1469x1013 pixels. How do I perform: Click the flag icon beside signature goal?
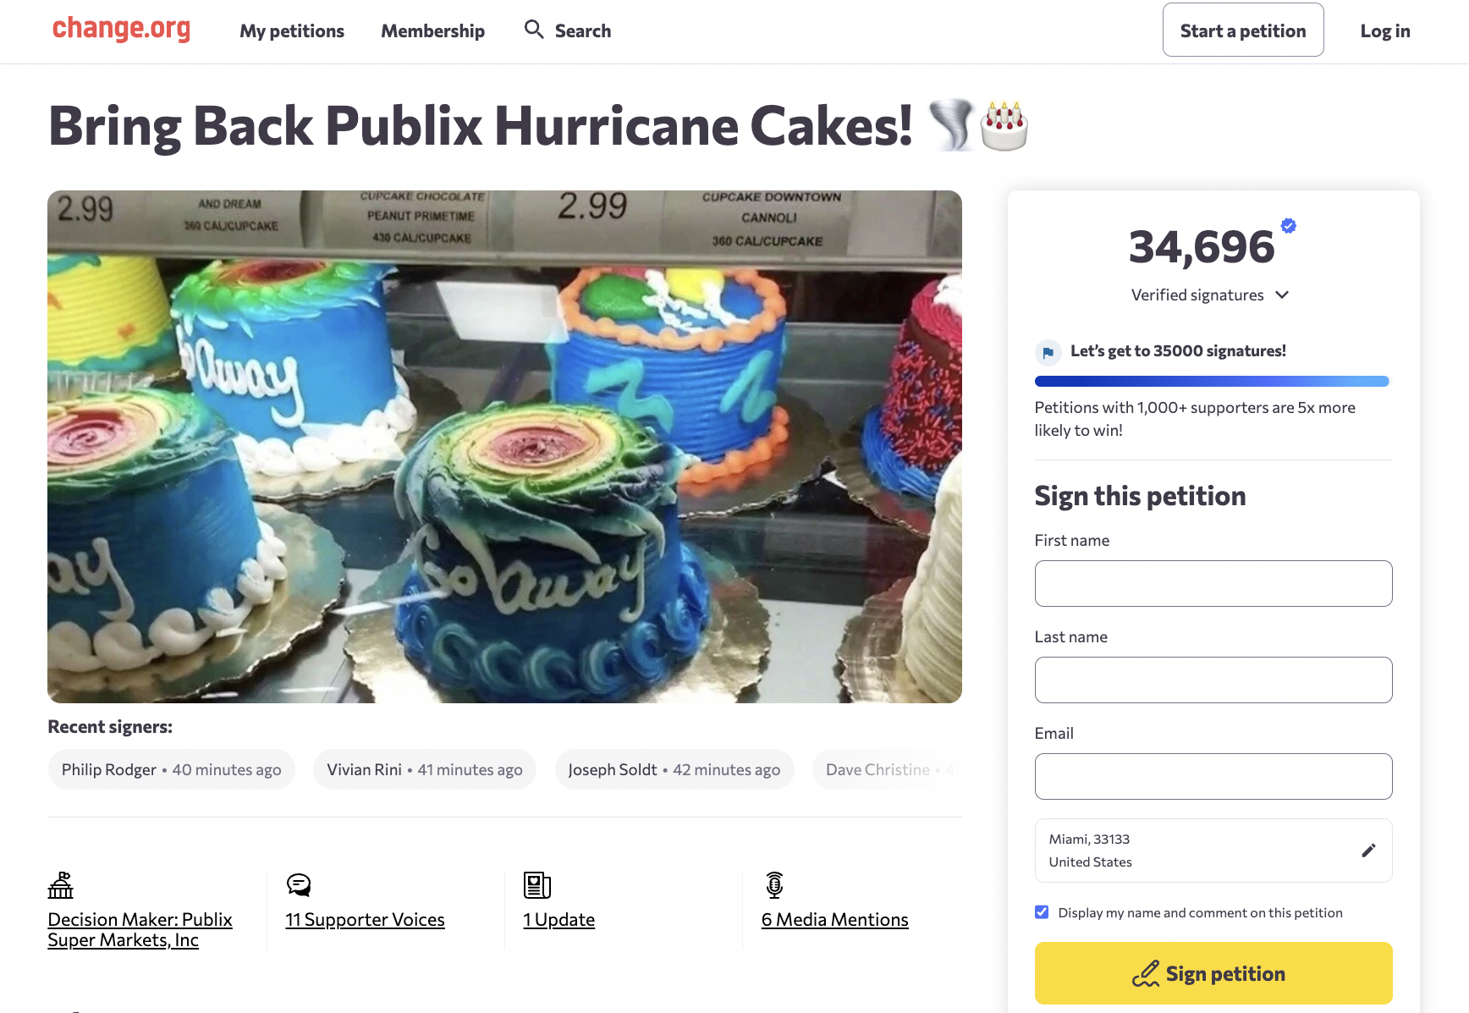tap(1048, 352)
